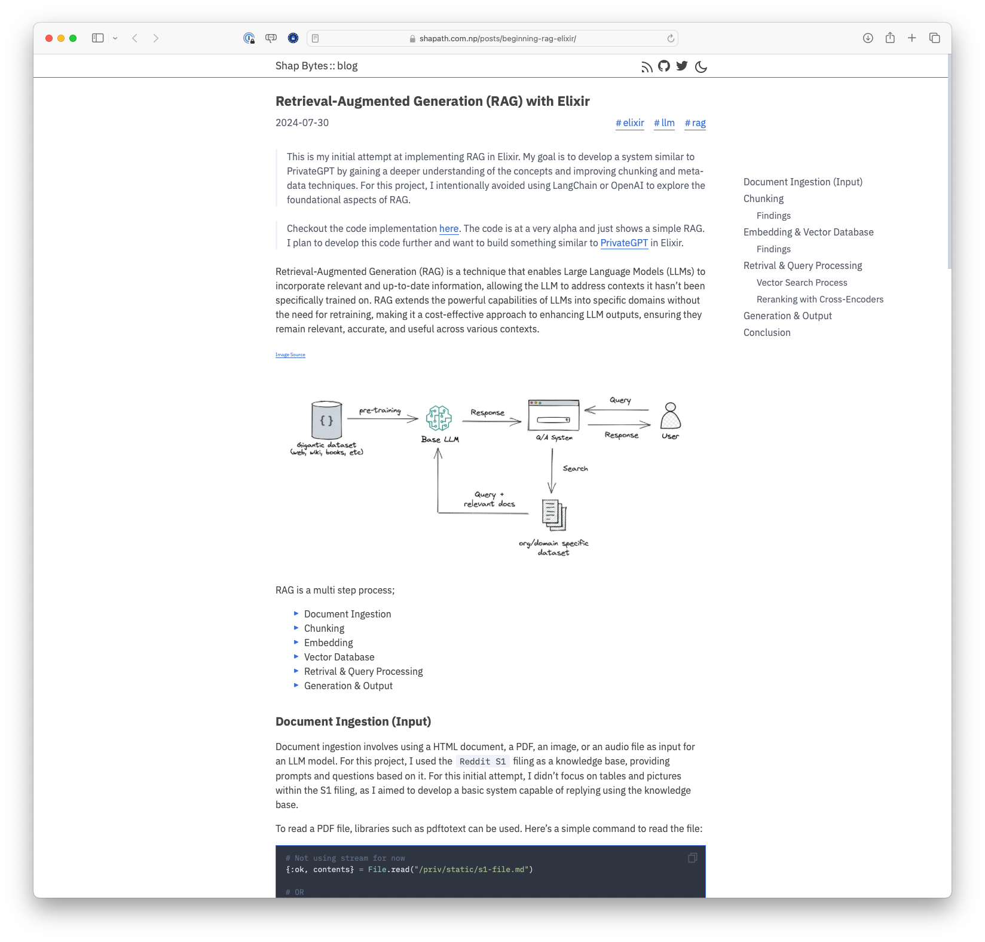Viewport: 985px width, 942px height.
Task: Show Safari downloads
Action: 867,38
